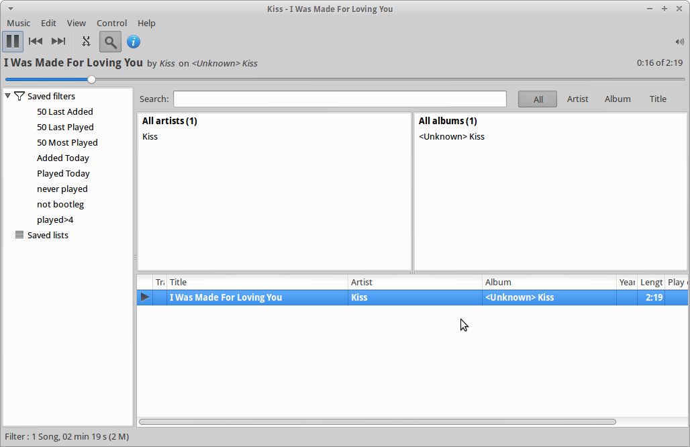Close the music player window
690x447 pixels.
coord(679,9)
